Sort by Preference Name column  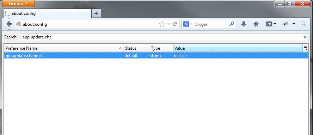point(63,48)
